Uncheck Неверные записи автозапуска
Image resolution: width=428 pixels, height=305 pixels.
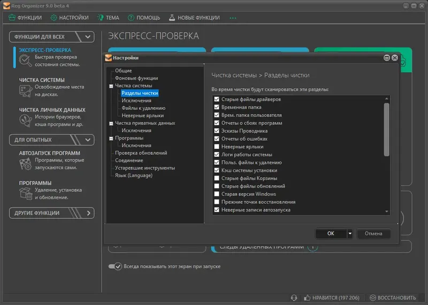point(217,210)
